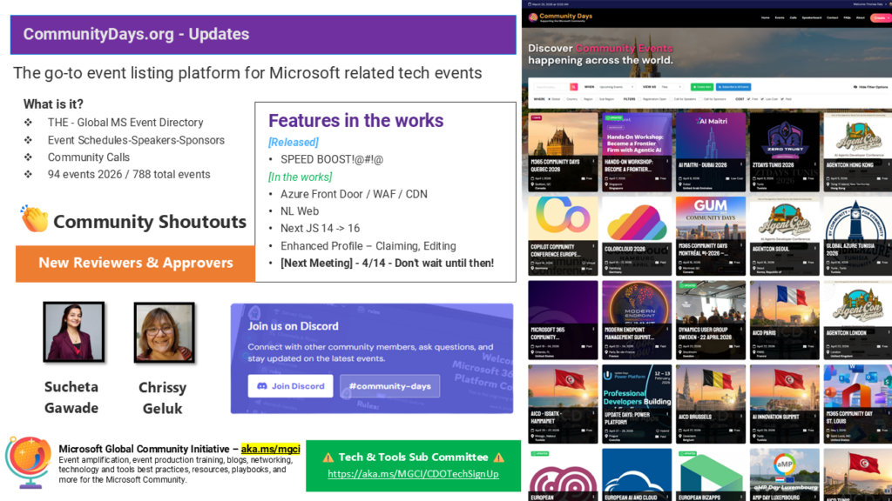Expand the Create dropdown button
Image resolution: width=892 pixels, height=501 pixels.
coord(881,17)
